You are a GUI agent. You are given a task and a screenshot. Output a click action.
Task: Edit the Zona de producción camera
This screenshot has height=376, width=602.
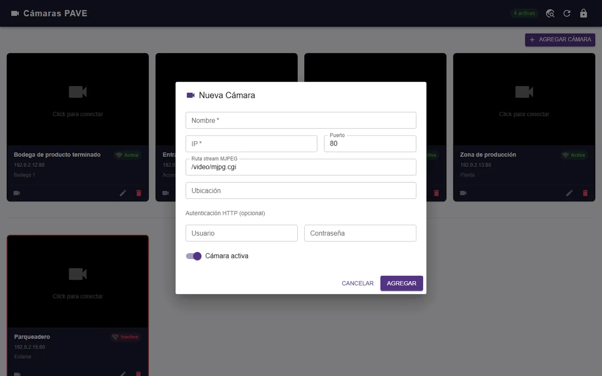coord(569,193)
